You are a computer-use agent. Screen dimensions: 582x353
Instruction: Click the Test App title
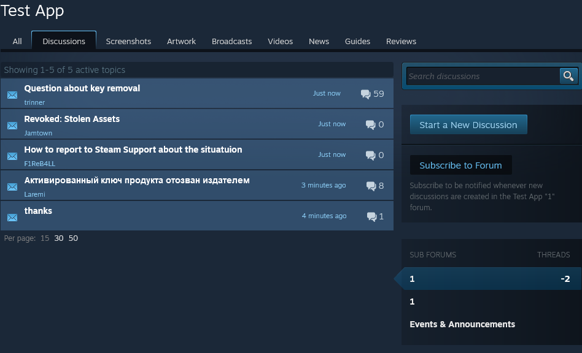click(33, 11)
